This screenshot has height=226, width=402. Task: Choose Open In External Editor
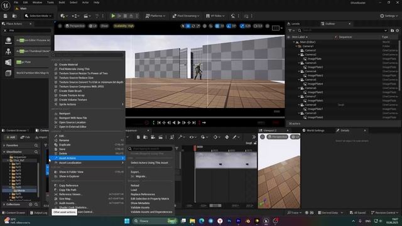coord(73,127)
